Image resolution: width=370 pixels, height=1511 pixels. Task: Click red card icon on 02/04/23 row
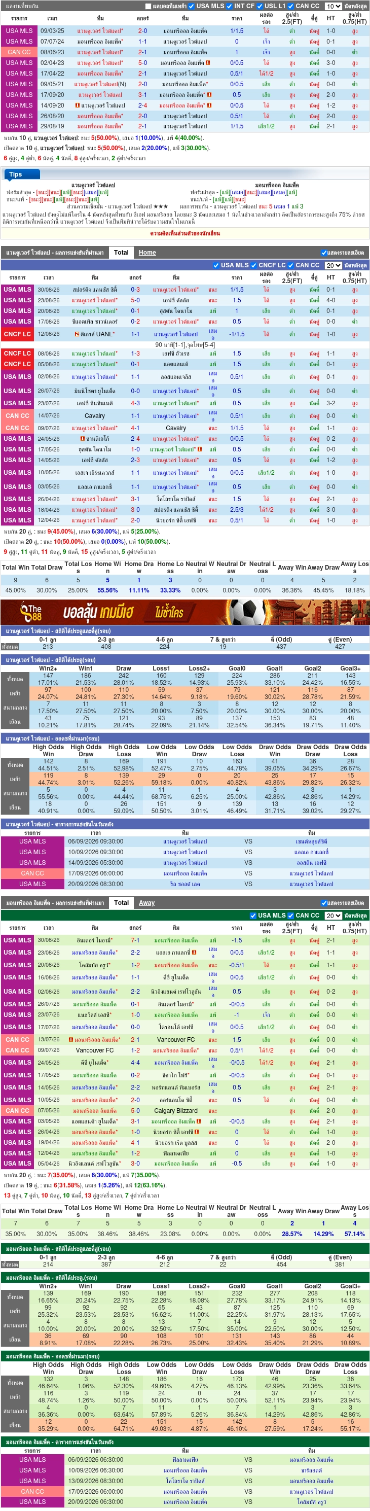(x=208, y=63)
